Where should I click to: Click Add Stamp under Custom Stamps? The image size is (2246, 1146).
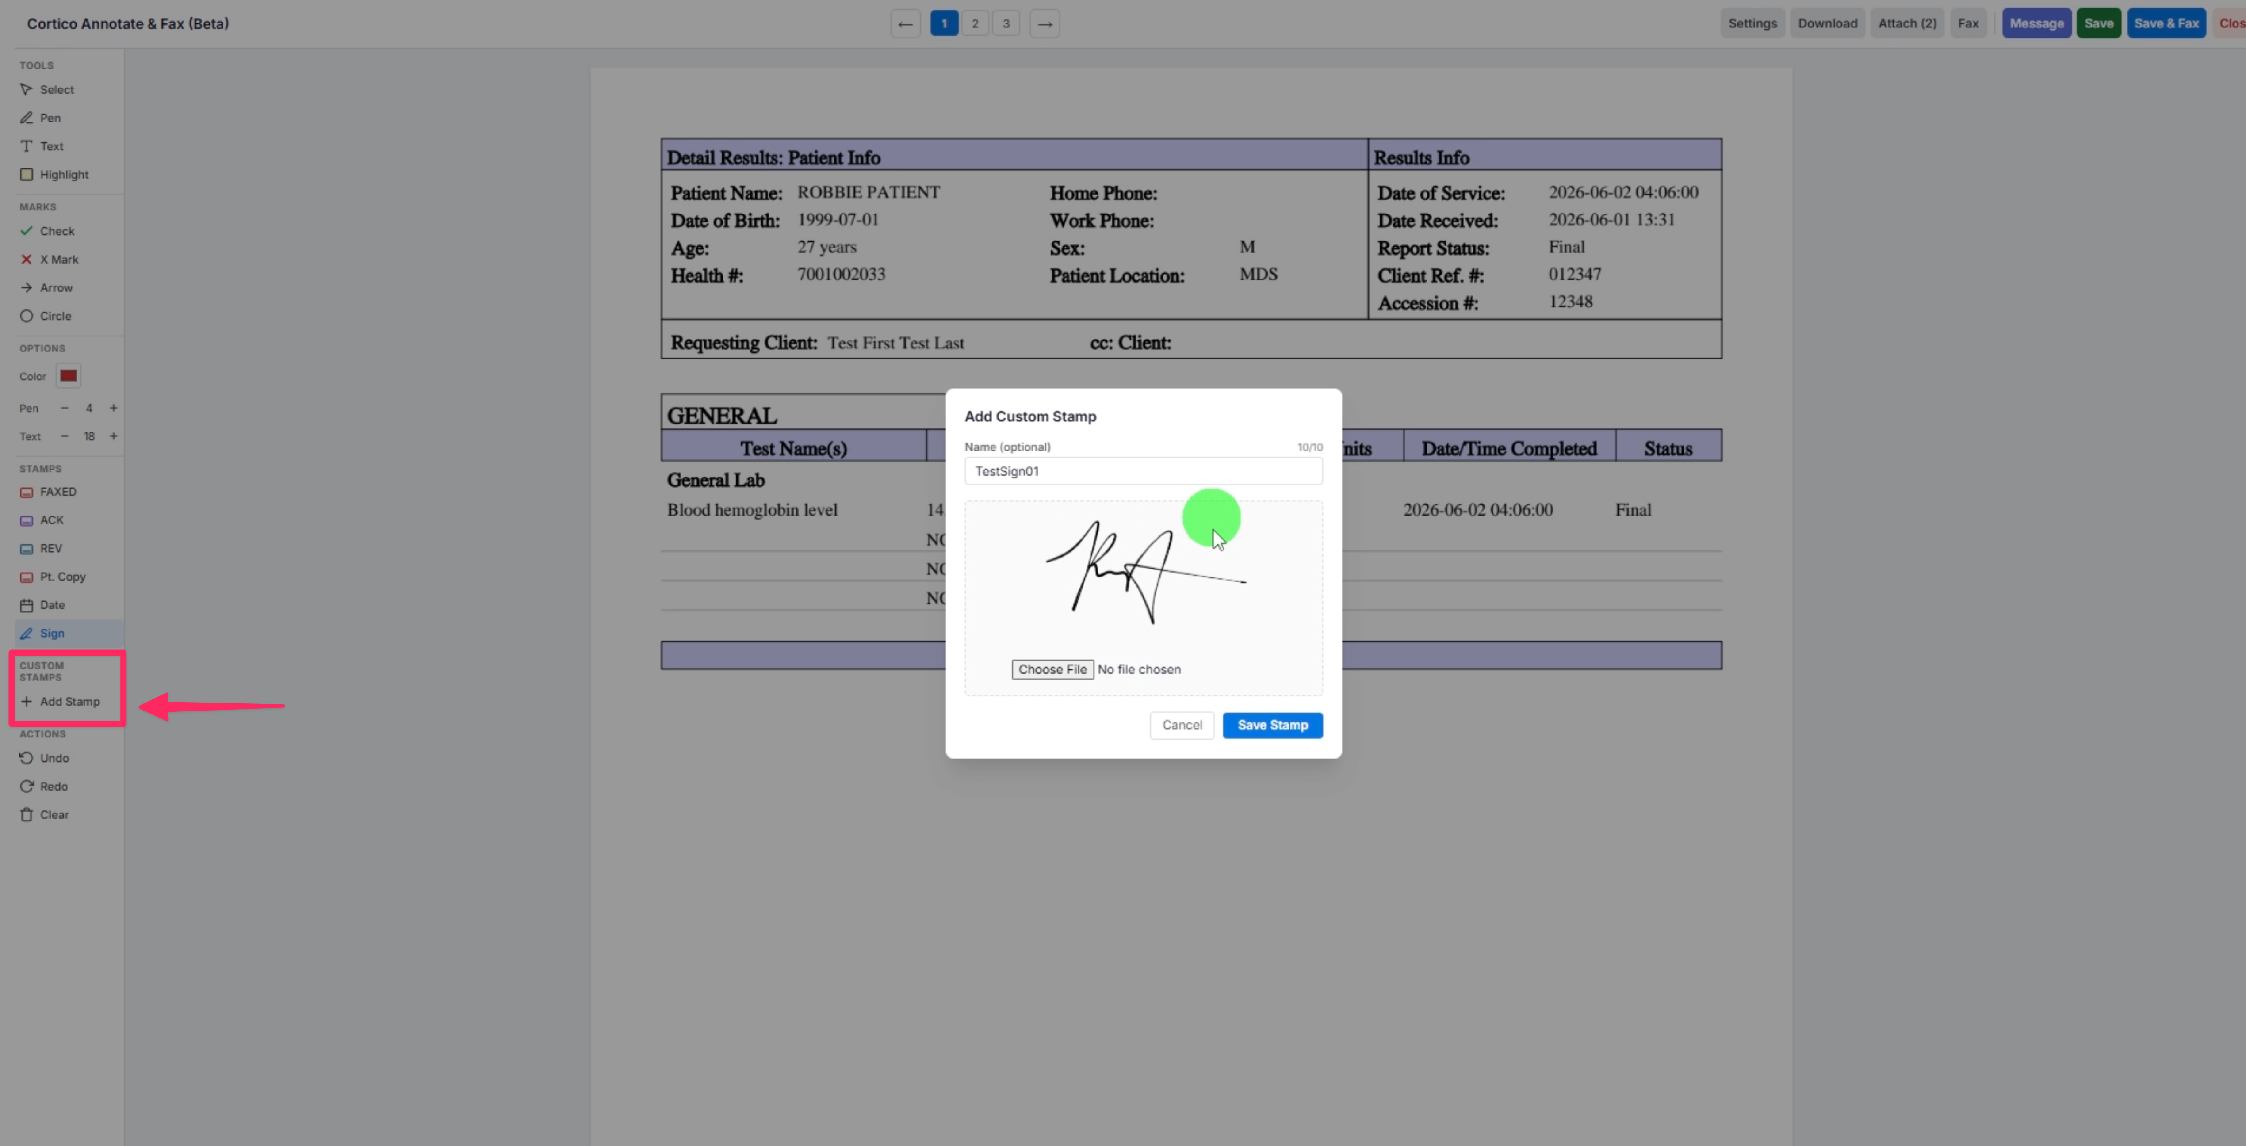pyautogui.click(x=69, y=702)
